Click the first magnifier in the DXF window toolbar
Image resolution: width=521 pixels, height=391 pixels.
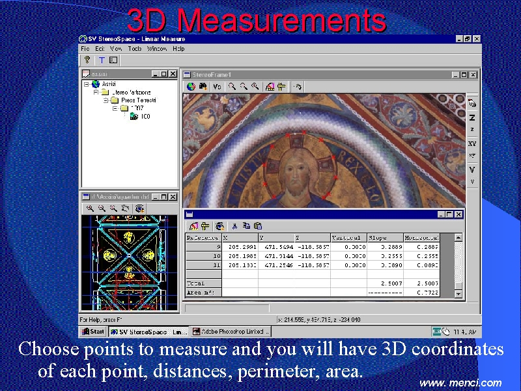(x=90, y=209)
